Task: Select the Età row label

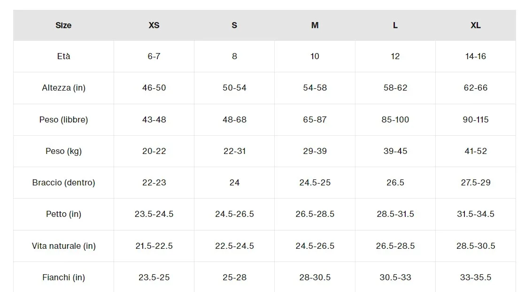Action: (x=63, y=56)
